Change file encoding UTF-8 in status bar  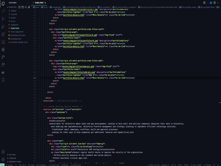[x=173, y=165]
